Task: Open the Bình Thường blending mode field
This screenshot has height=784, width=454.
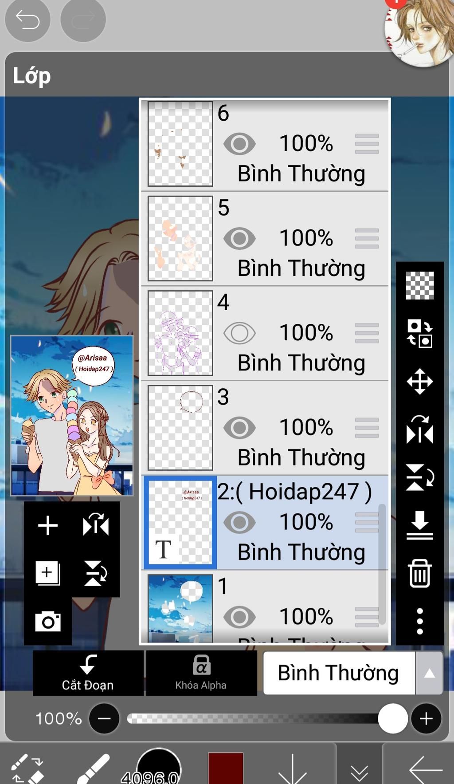Action: [339, 673]
